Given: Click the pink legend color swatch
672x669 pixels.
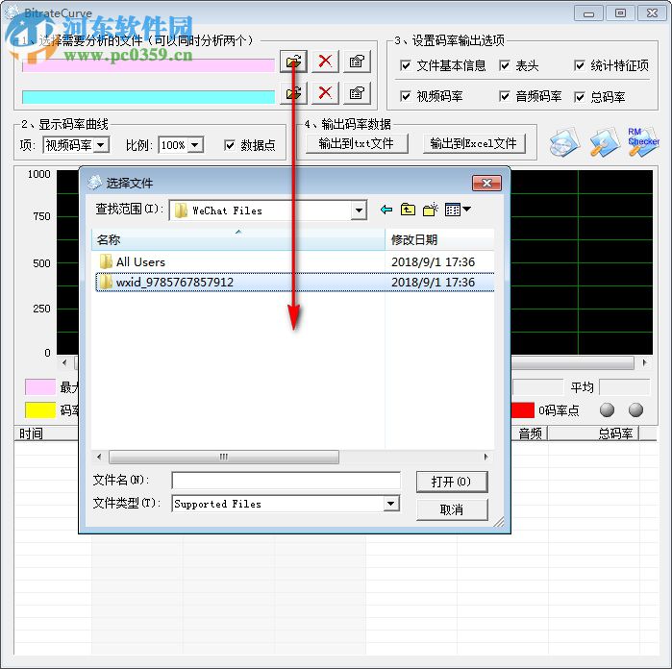Looking at the screenshot, I should (x=40, y=387).
